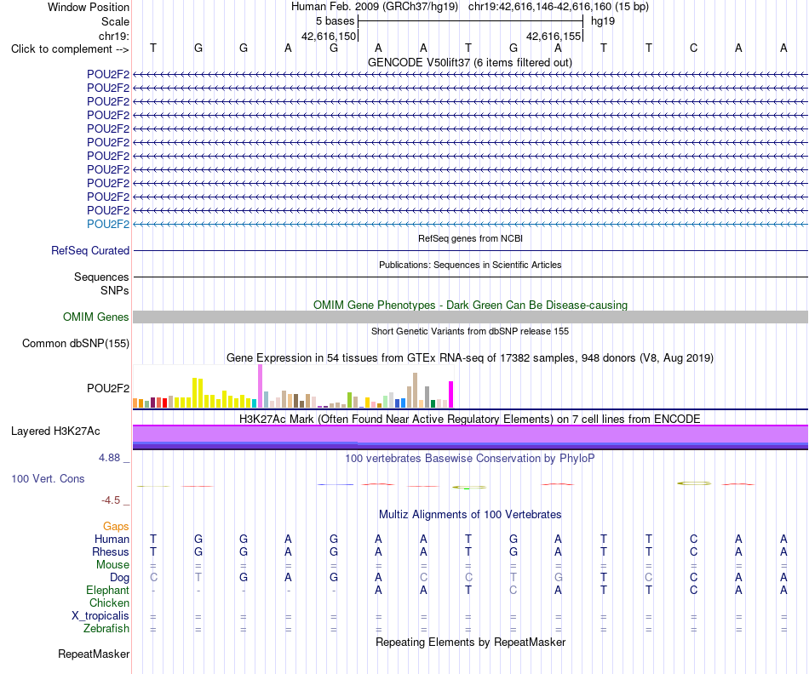Open 'H3K27Ac Mark (Often Found Near Active Regulatory Elements)' title
Screen dimensions: 809x674
coord(469,419)
